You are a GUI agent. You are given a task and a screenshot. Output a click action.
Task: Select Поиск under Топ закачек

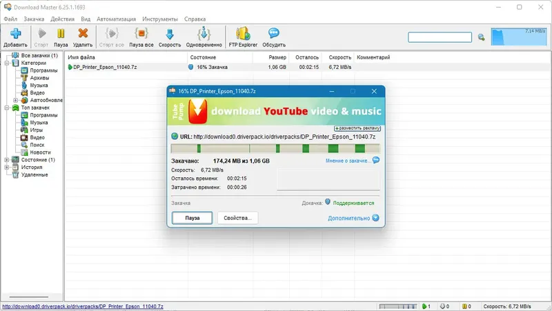tap(37, 145)
